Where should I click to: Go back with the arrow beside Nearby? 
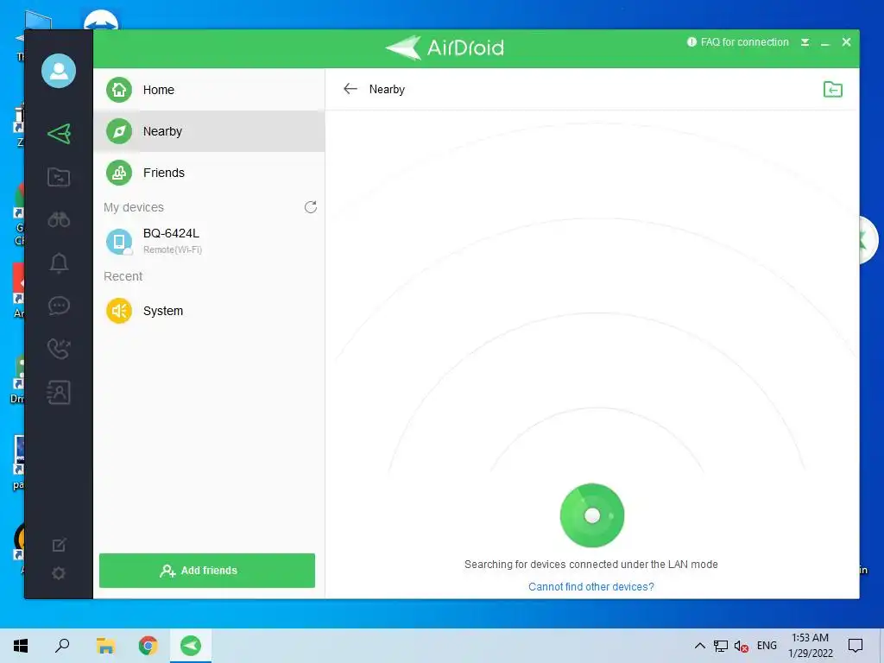[x=350, y=89]
